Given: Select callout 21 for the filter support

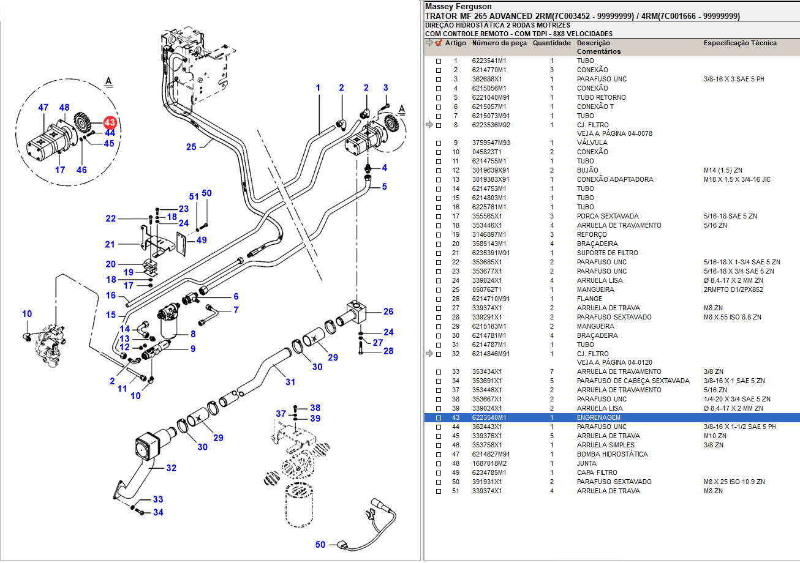Looking at the screenshot, I should [110, 245].
